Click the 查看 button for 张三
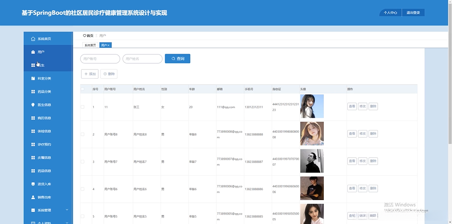 tap(352, 106)
